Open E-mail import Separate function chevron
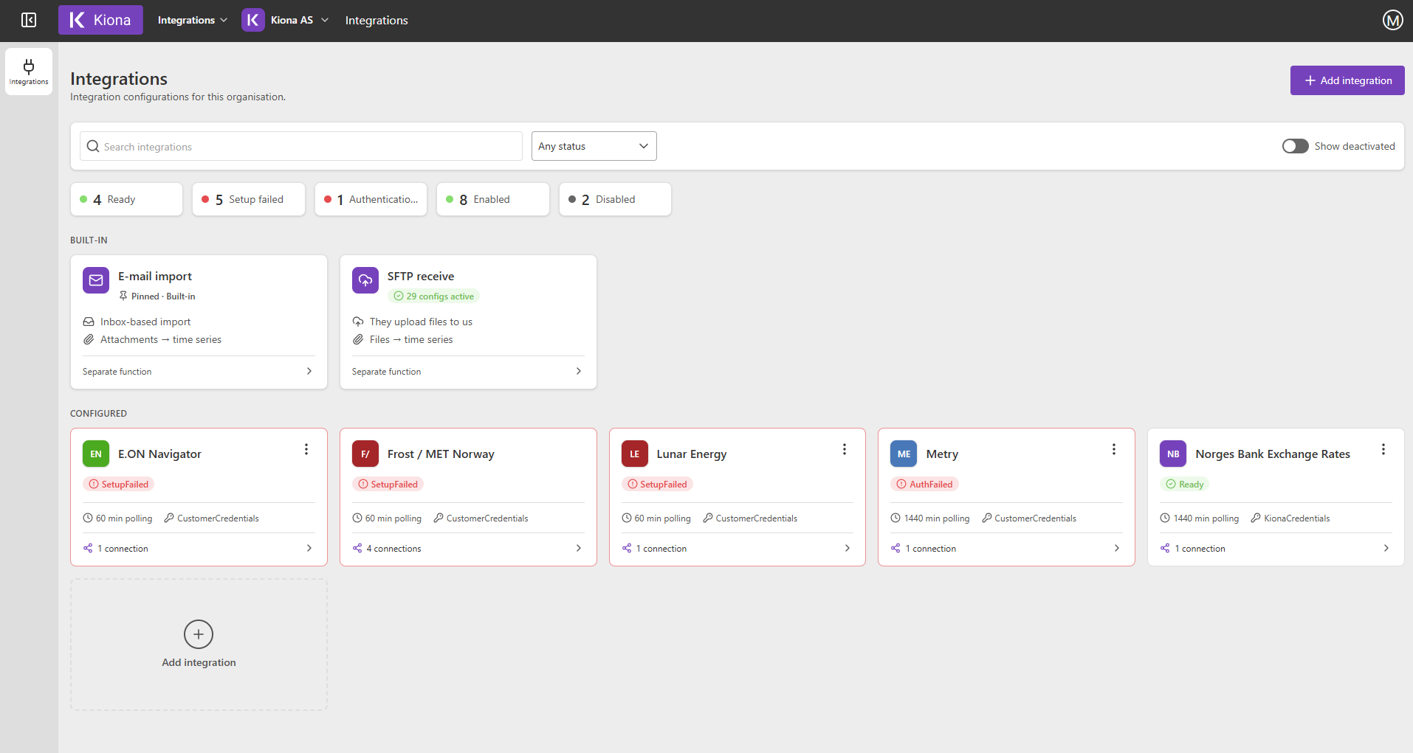Viewport: 1413px width, 753px height. [309, 371]
